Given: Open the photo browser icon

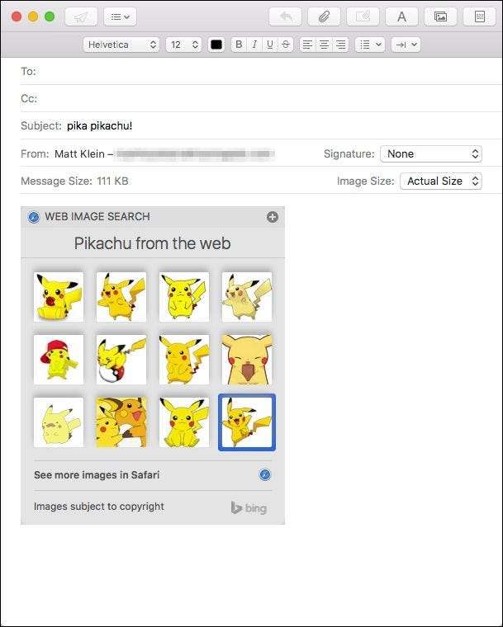Looking at the screenshot, I should click(x=440, y=16).
